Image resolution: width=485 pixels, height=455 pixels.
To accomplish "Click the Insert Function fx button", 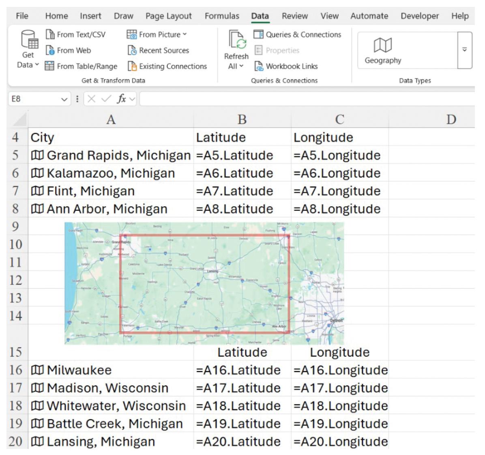I will click(x=122, y=99).
